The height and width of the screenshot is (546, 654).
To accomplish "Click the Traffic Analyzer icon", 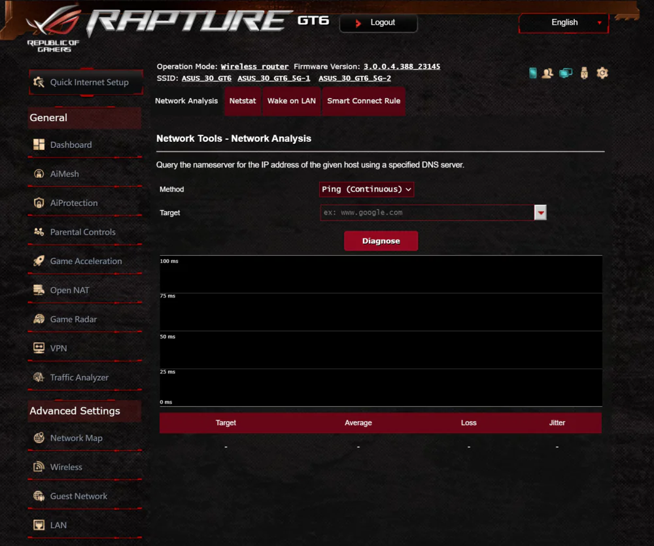I will [x=39, y=377].
